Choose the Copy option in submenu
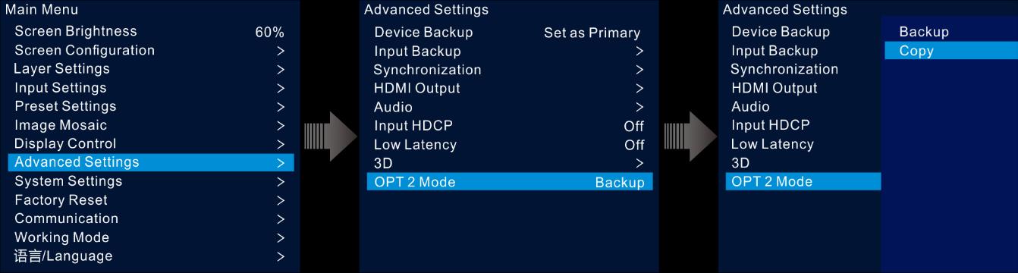 [950, 51]
